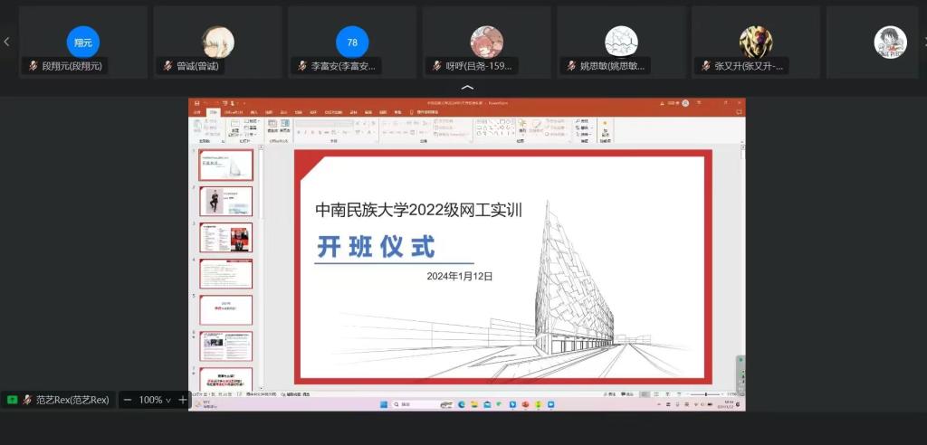
Task: Click the 78 avatar of 李富安
Action: coord(352,42)
